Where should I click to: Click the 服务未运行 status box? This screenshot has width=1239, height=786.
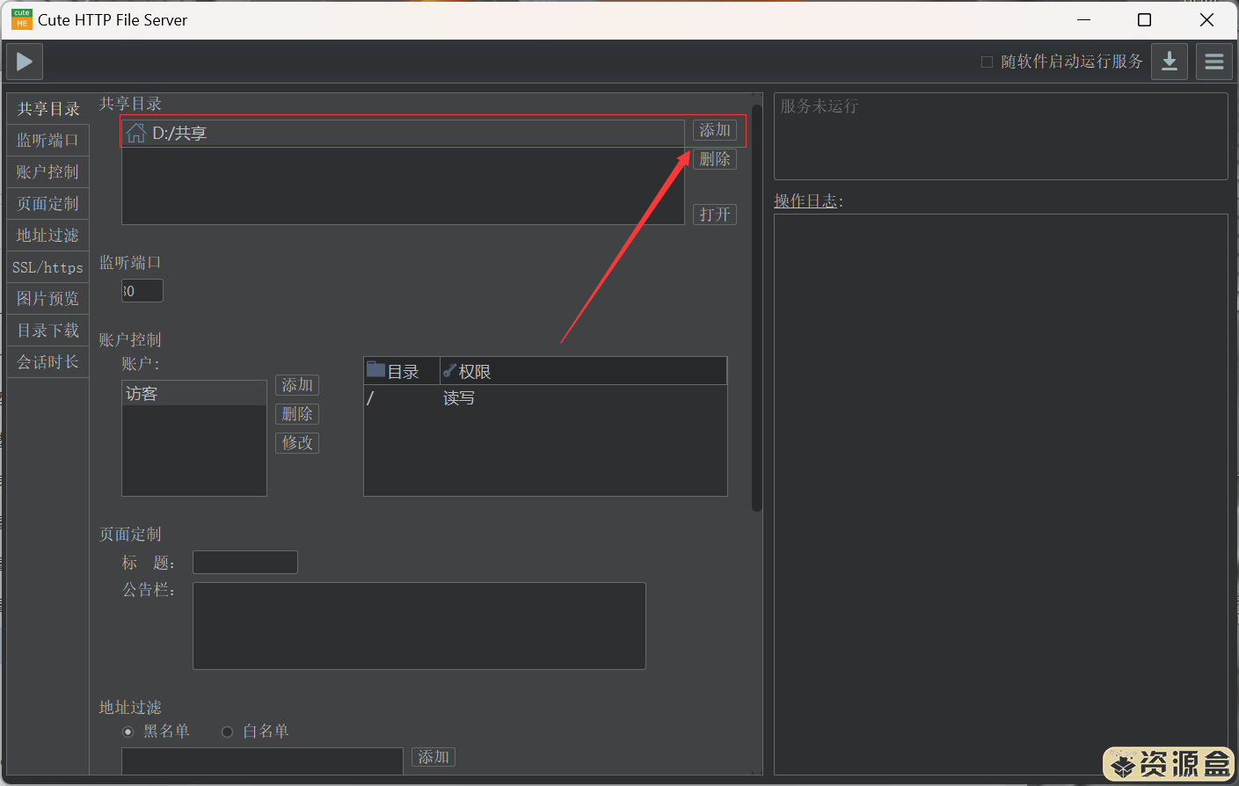[x=1001, y=136]
